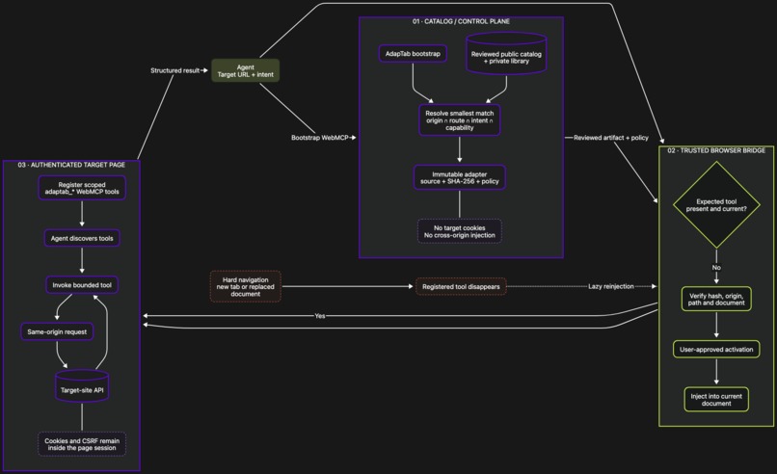Select the Same-origin request node
The width and height of the screenshot is (777, 474).
57,331
